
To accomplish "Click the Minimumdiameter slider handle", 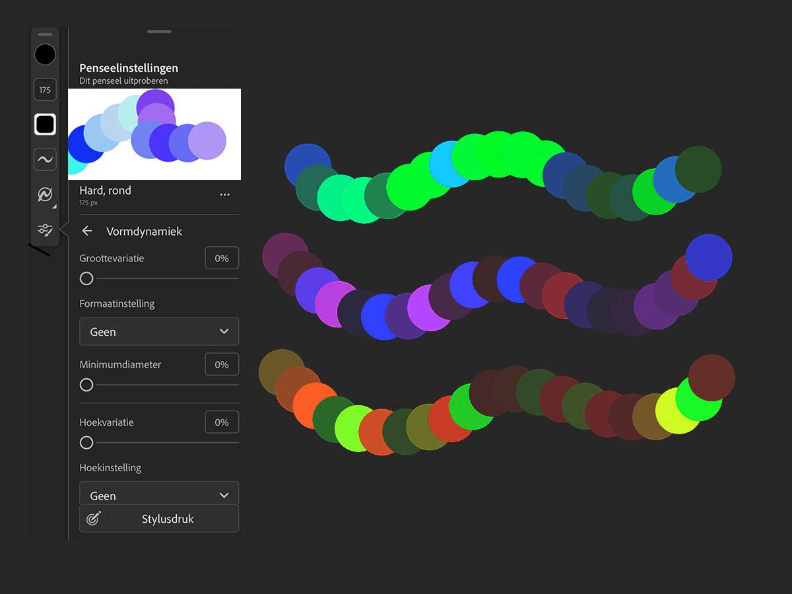I will 86,385.
